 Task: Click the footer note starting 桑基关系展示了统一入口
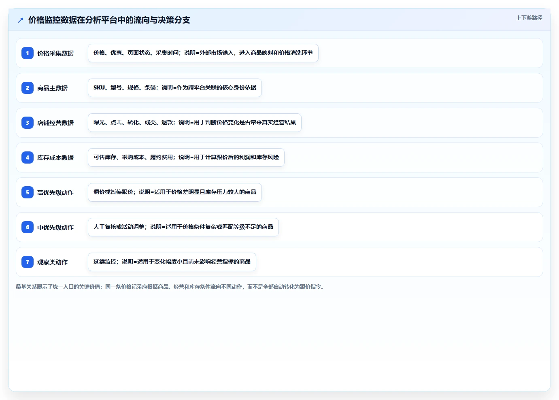tap(170, 287)
